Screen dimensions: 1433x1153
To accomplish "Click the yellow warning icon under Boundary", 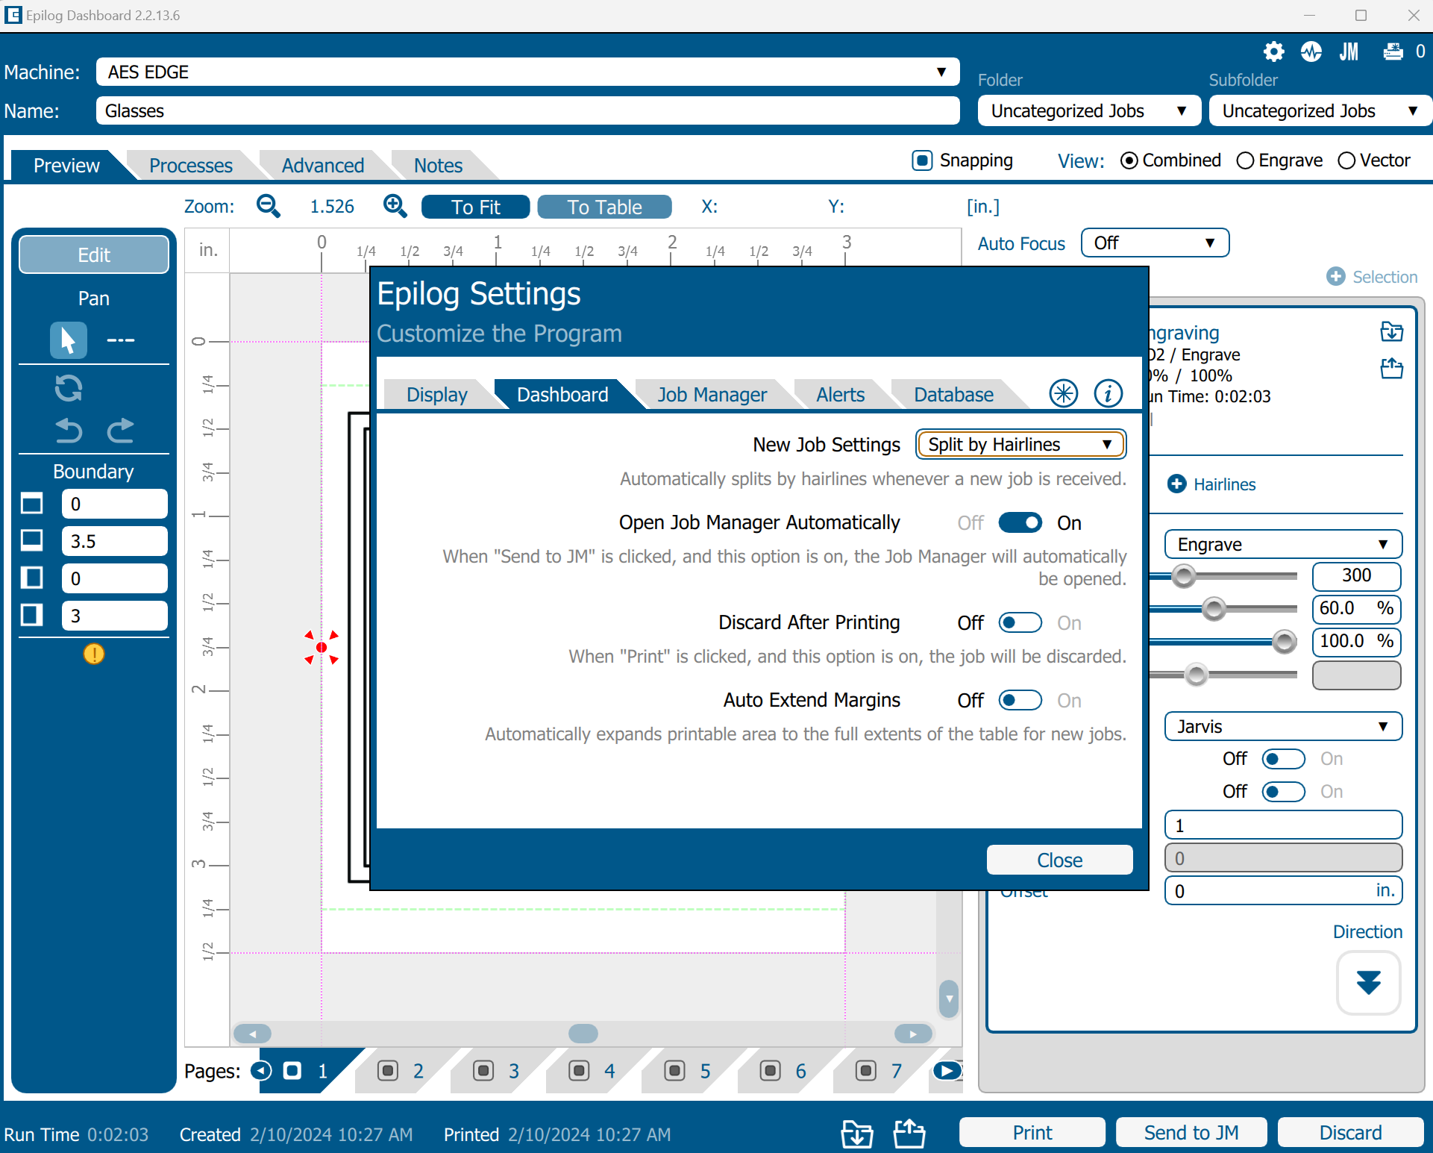I will point(94,654).
